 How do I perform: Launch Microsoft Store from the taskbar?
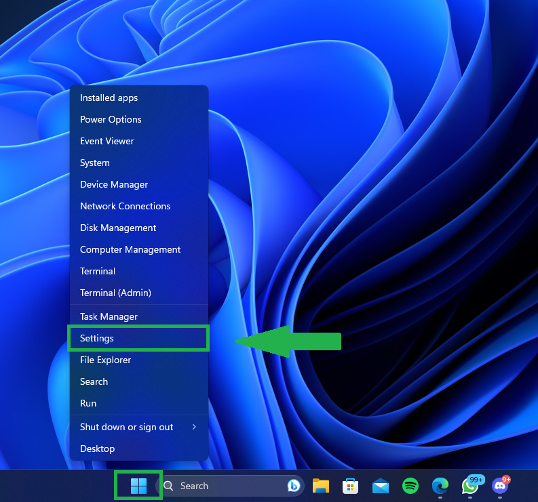[x=351, y=486]
